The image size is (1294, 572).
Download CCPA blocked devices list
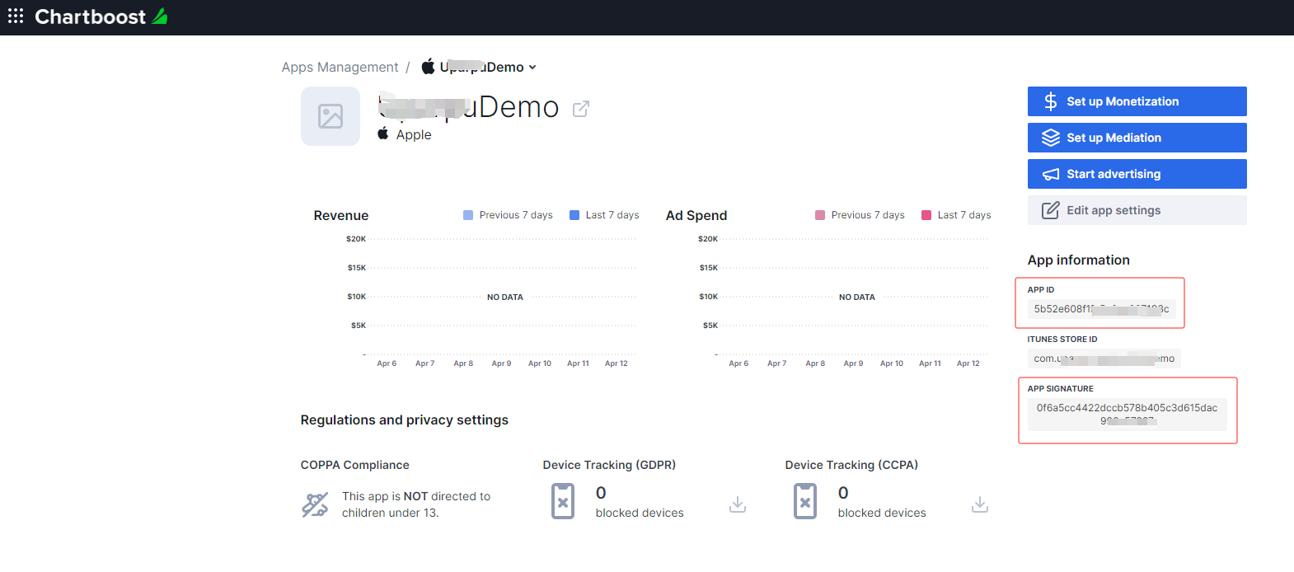[979, 504]
